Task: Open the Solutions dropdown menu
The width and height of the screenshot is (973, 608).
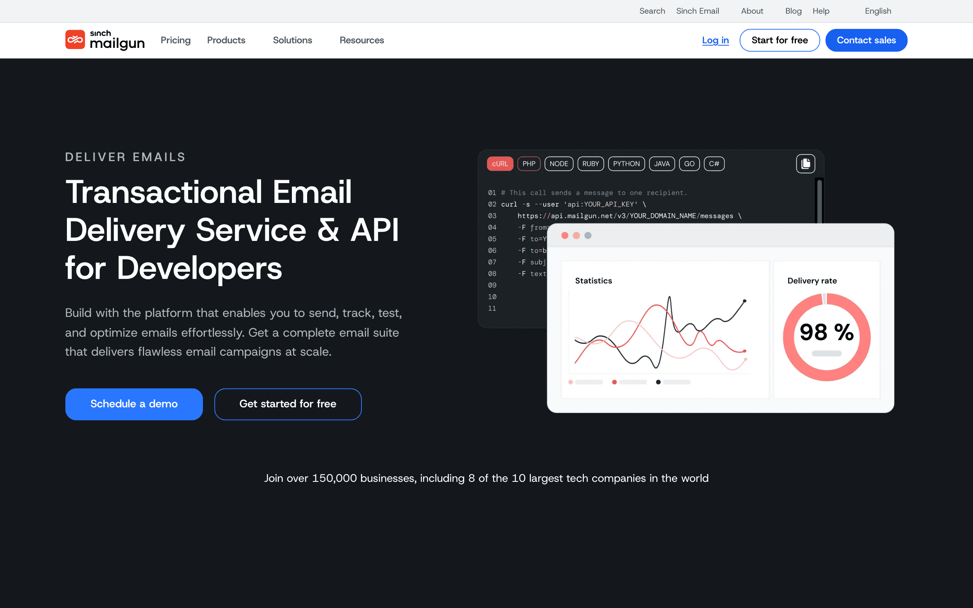Action: (292, 40)
